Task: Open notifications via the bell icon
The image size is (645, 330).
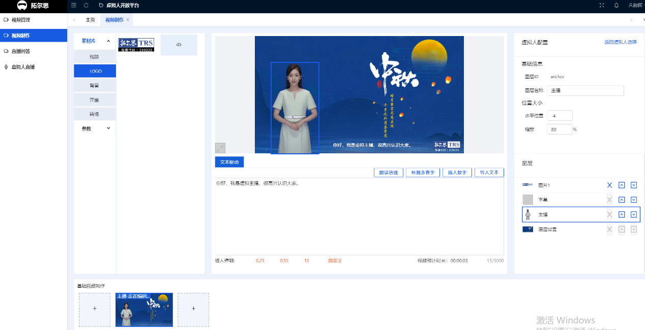Action: pyautogui.click(x=617, y=5)
